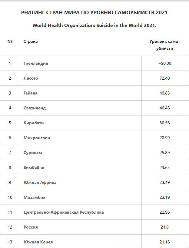The image size is (189, 248).
Task: Select Центрально-Африканская Республика row
Action: tap(64, 212)
